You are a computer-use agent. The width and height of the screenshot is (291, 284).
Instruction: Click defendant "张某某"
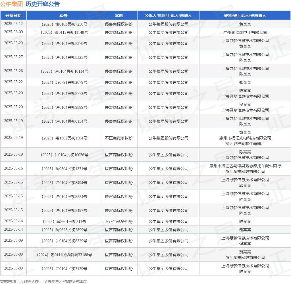click(245, 83)
